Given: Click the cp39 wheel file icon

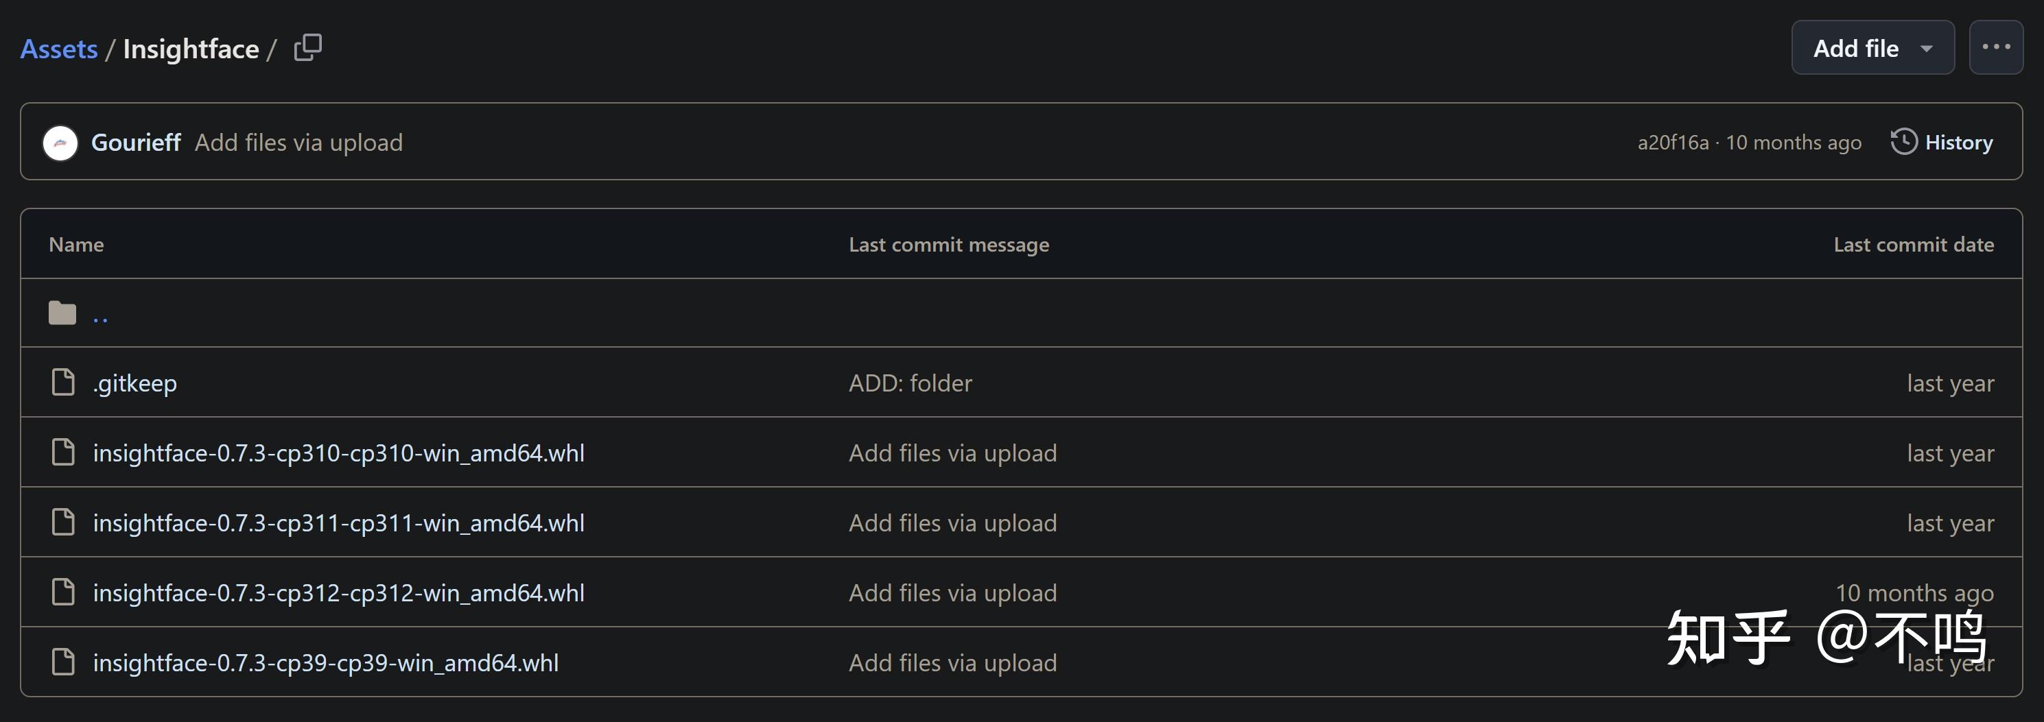Looking at the screenshot, I should click(x=62, y=662).
